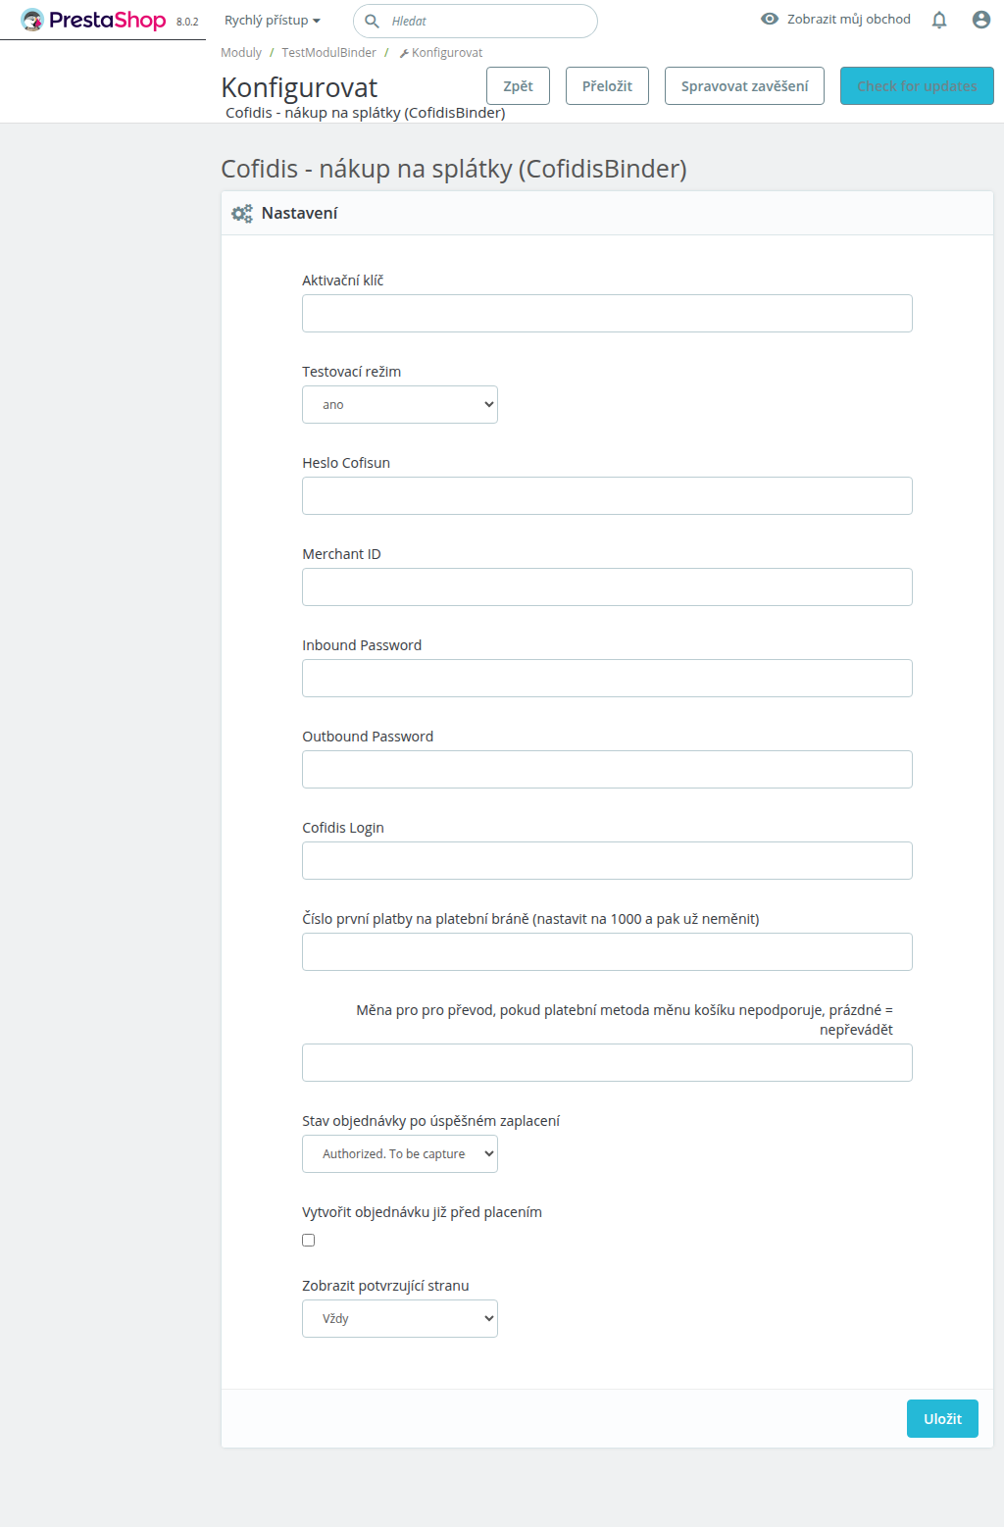
Task: Expand the Stav objednávky dropdown
Action: tap(400, 1153)
